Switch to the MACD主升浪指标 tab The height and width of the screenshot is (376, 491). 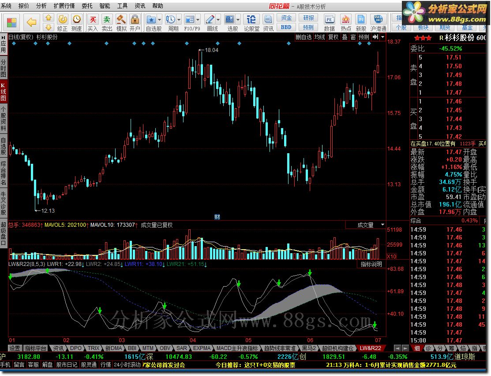pos(237,348)
